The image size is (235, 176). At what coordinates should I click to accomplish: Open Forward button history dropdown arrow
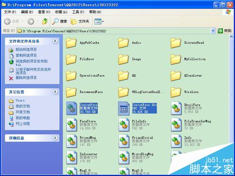point(38,21)
